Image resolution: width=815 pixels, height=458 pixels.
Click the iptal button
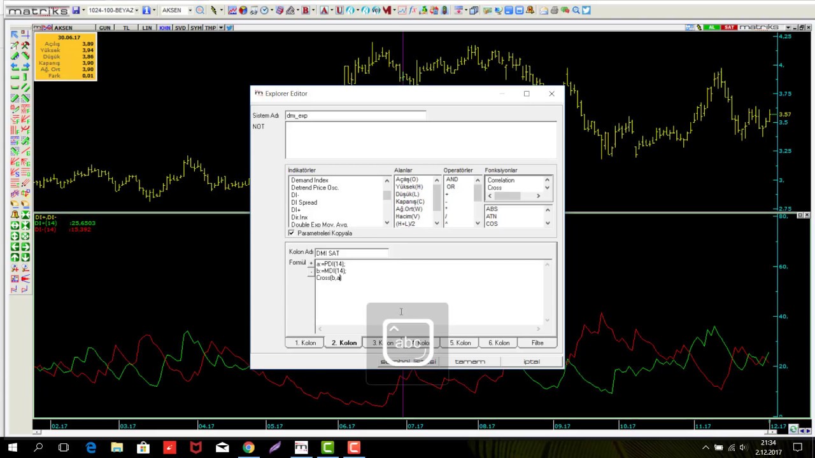click(532, 361)
